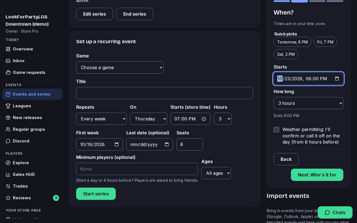Click the Back button
Screen dimensions: 357x223
[286, 159]
